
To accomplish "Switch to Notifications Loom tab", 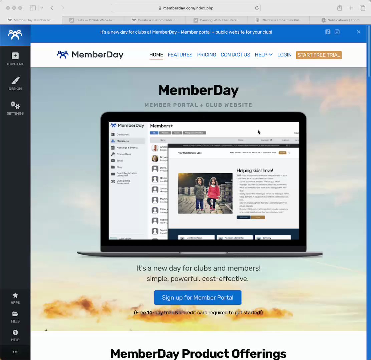I will point(340,20).
